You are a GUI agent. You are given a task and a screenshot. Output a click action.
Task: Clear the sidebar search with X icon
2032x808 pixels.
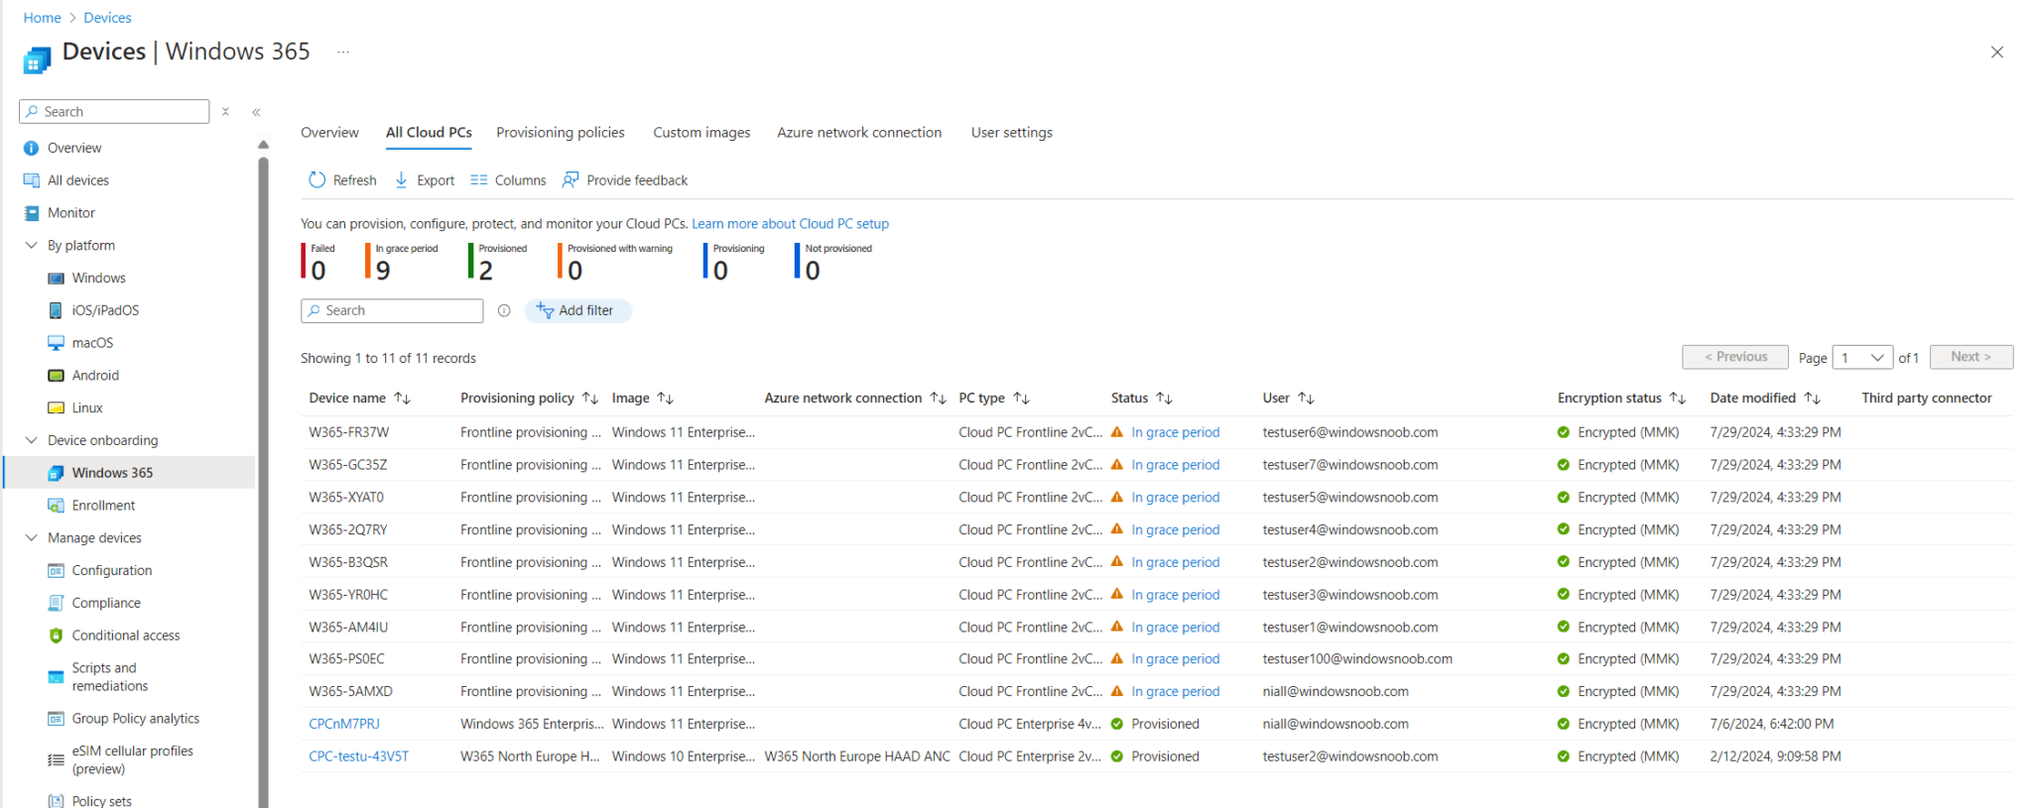click(225, 112)
